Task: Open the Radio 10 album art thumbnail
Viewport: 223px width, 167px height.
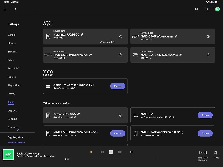Action: tap(8, 155)
